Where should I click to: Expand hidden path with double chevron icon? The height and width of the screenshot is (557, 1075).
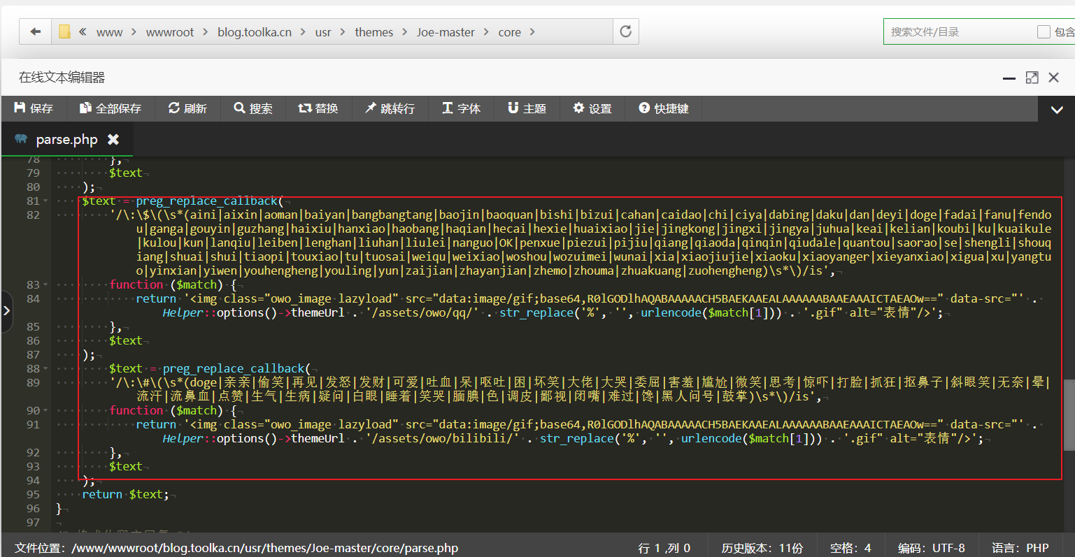click(83, 31)
